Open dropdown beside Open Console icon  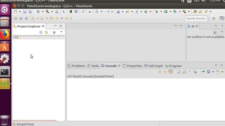pos(222,72)
